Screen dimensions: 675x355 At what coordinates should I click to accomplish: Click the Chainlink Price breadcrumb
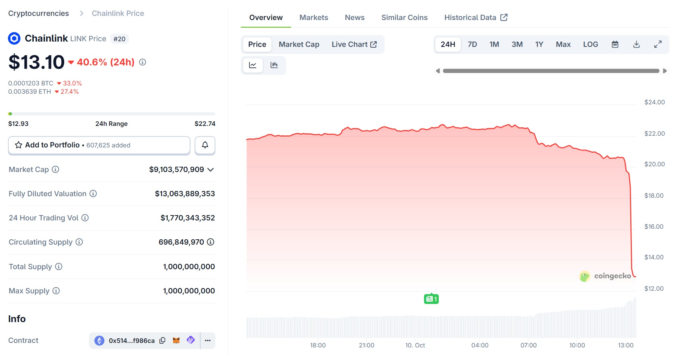(x=118, y=13)
